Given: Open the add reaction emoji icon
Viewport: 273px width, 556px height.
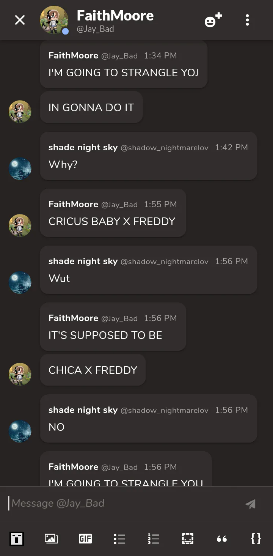Looking at the screenshot, I should point(213,20).
